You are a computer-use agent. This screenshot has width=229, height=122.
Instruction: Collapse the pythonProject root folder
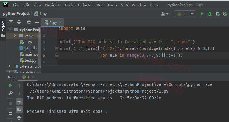[10, 30]
